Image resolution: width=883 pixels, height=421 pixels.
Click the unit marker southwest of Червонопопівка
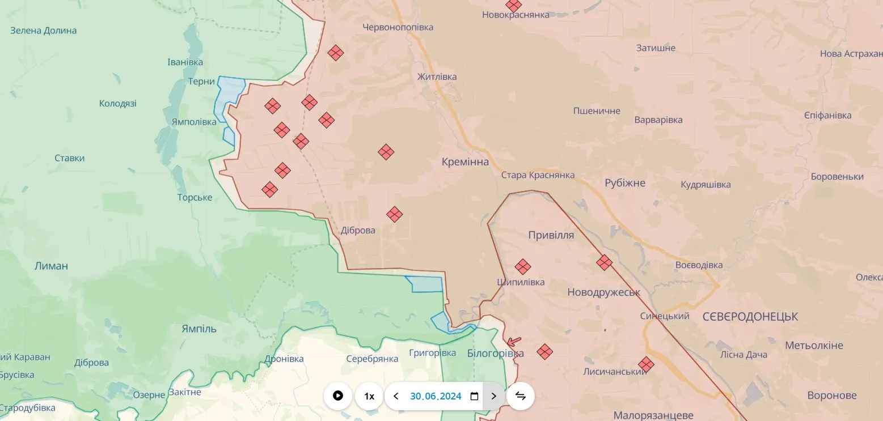[x=336, y=53]
